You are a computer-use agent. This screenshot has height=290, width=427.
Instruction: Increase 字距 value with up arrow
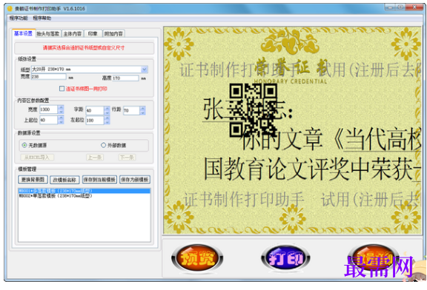tap(107, 109)
